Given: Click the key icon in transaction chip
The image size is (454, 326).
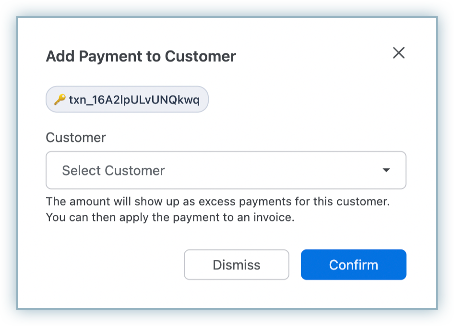Looking at the screenshot, I should [x=60, y=100].
